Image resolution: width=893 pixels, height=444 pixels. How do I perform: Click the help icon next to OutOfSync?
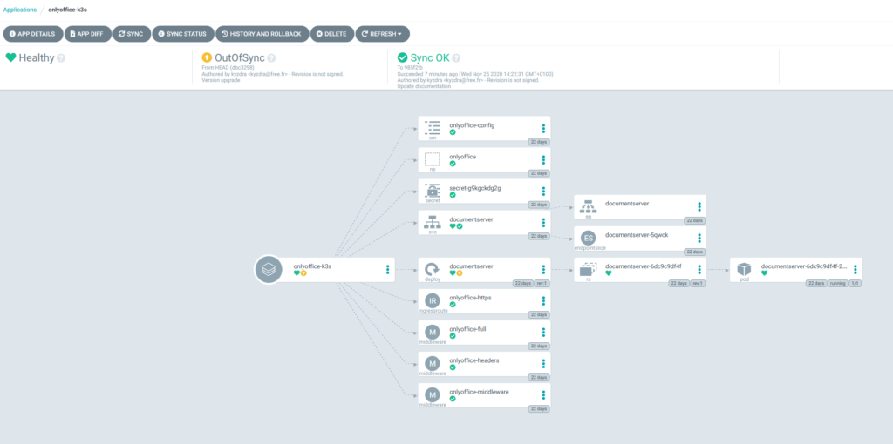272,58
